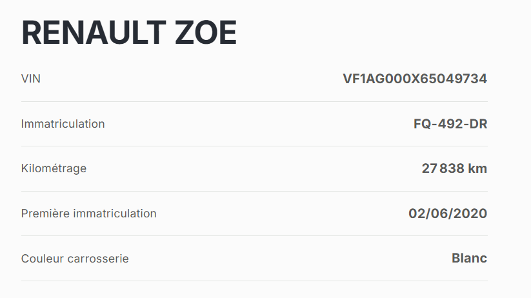Click the divider line below the VIN row
The width and height of the screenshot is (531, 298).
click(254, 101)
